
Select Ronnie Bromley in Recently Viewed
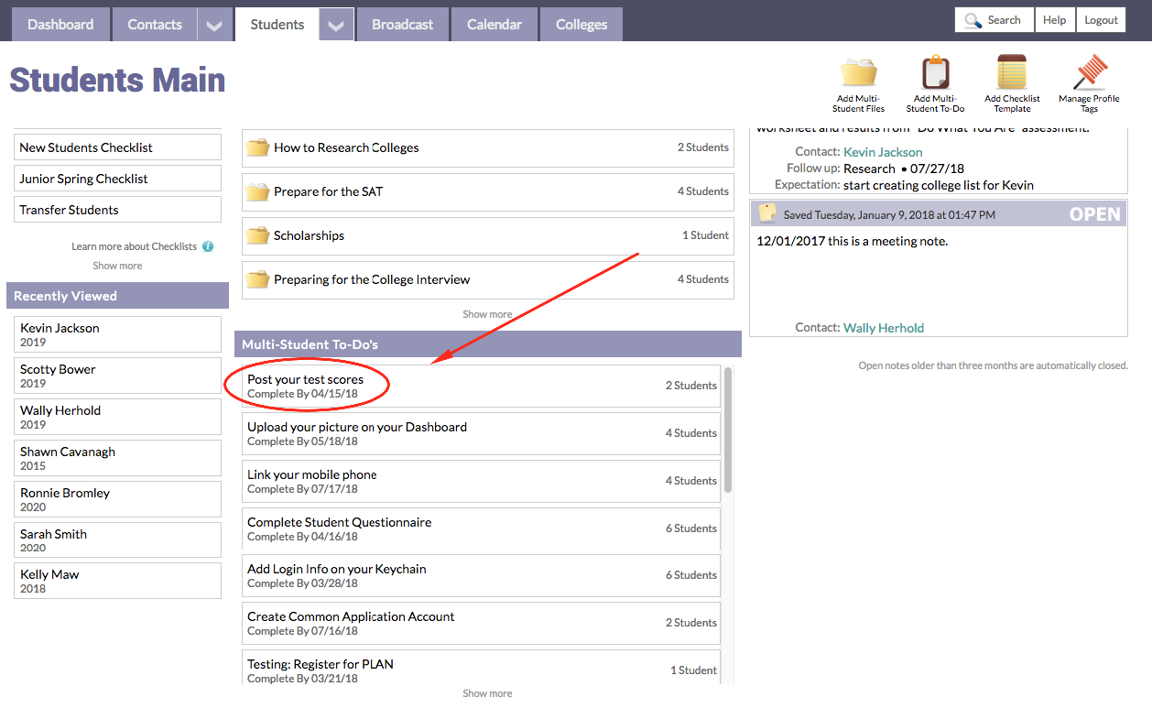(x=117, y=499)
